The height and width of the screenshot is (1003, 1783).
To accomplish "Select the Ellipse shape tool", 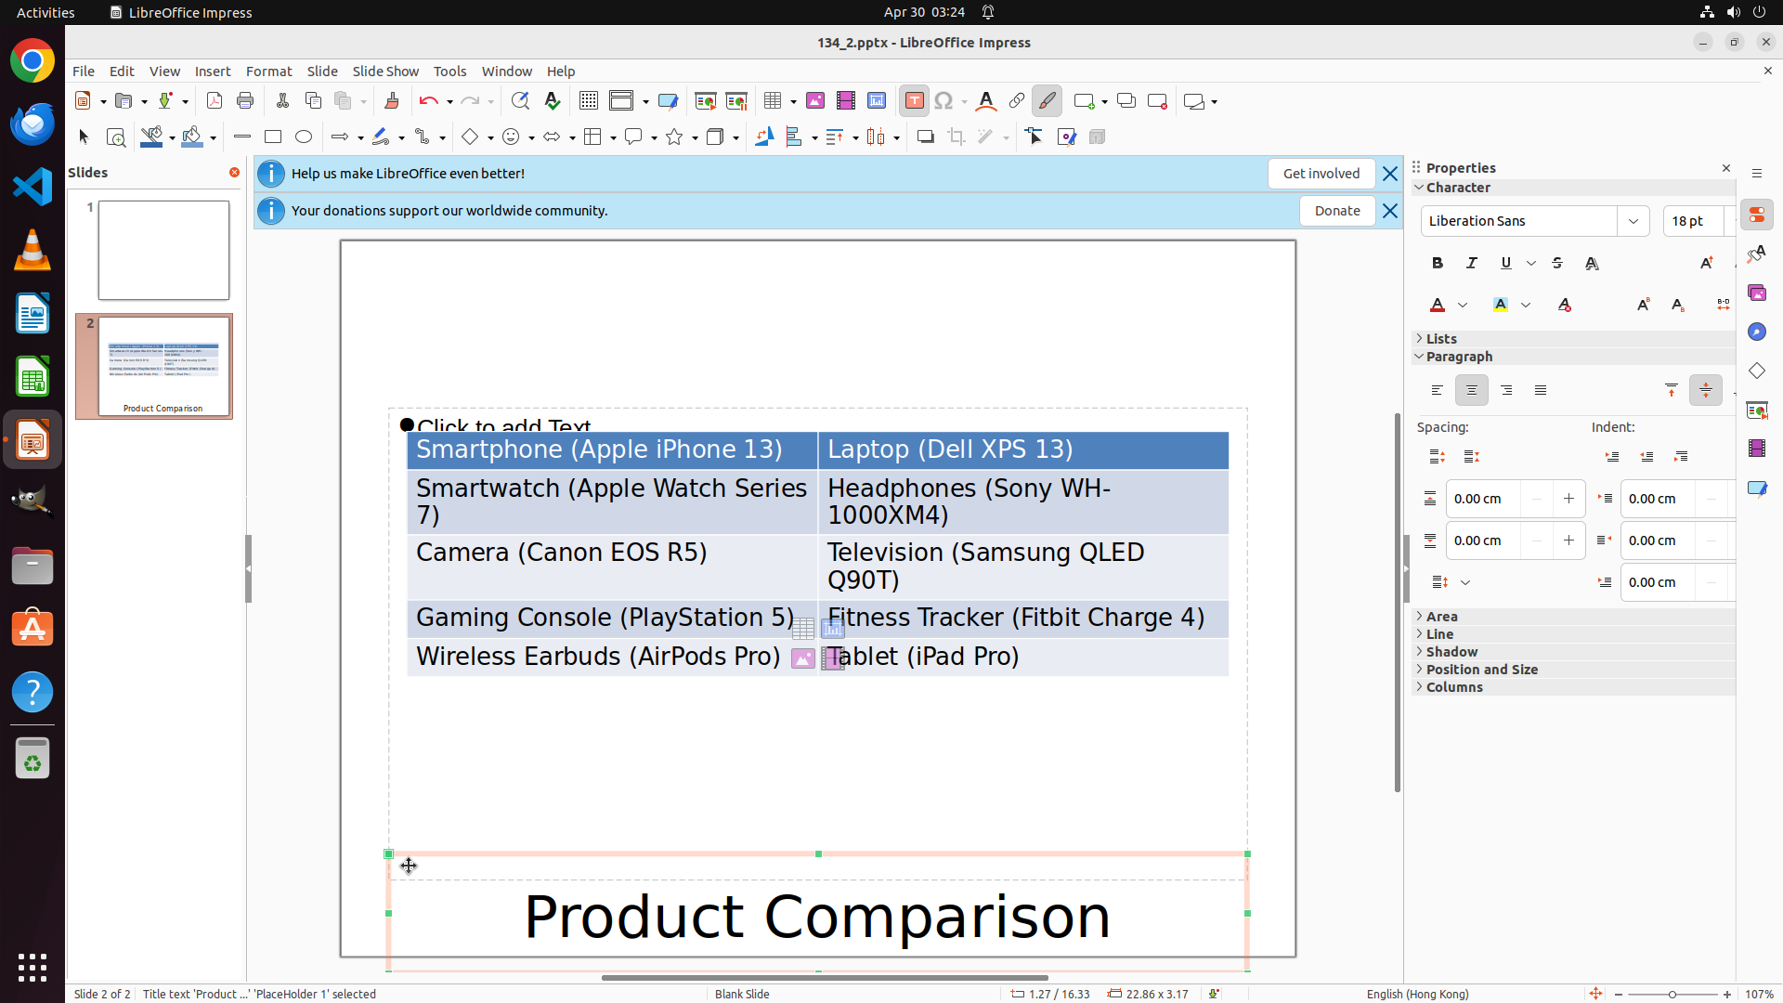I will [x=304, y=137].
